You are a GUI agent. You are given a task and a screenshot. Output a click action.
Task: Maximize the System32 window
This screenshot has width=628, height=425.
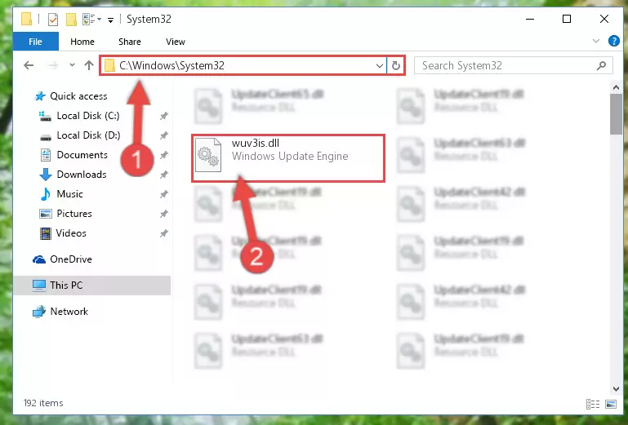coord(567,19)
